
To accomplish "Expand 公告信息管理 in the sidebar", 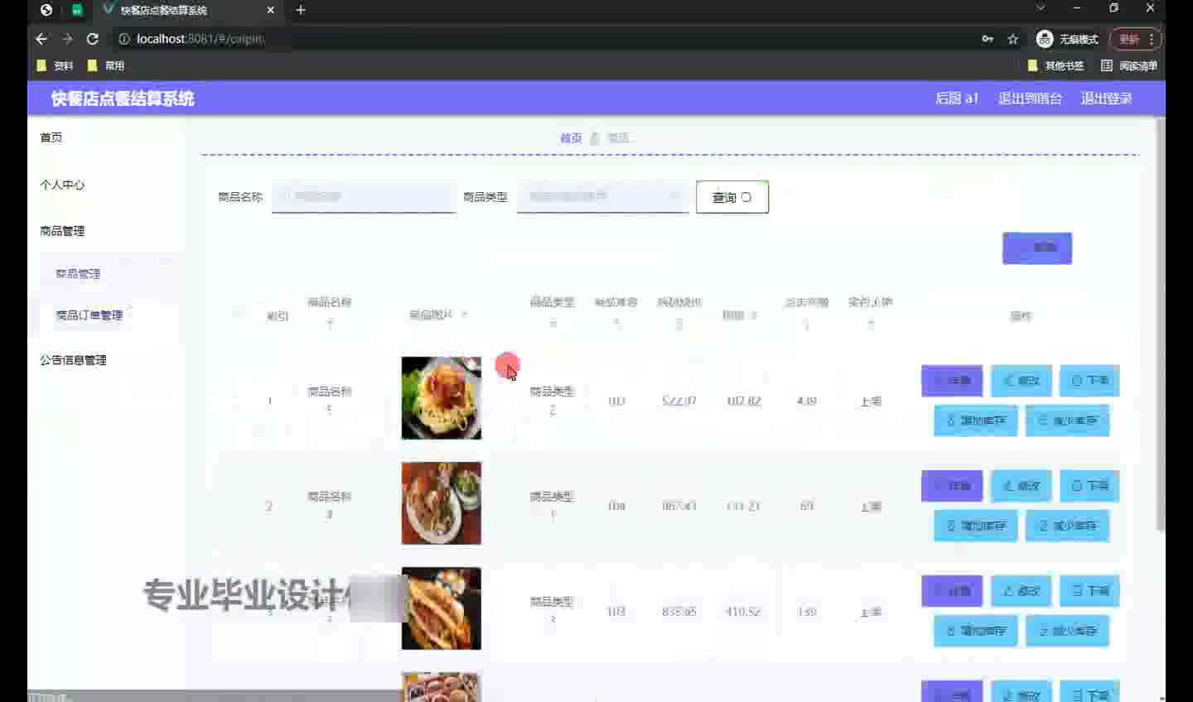I will pyautogui.click(x=73, y=360).
